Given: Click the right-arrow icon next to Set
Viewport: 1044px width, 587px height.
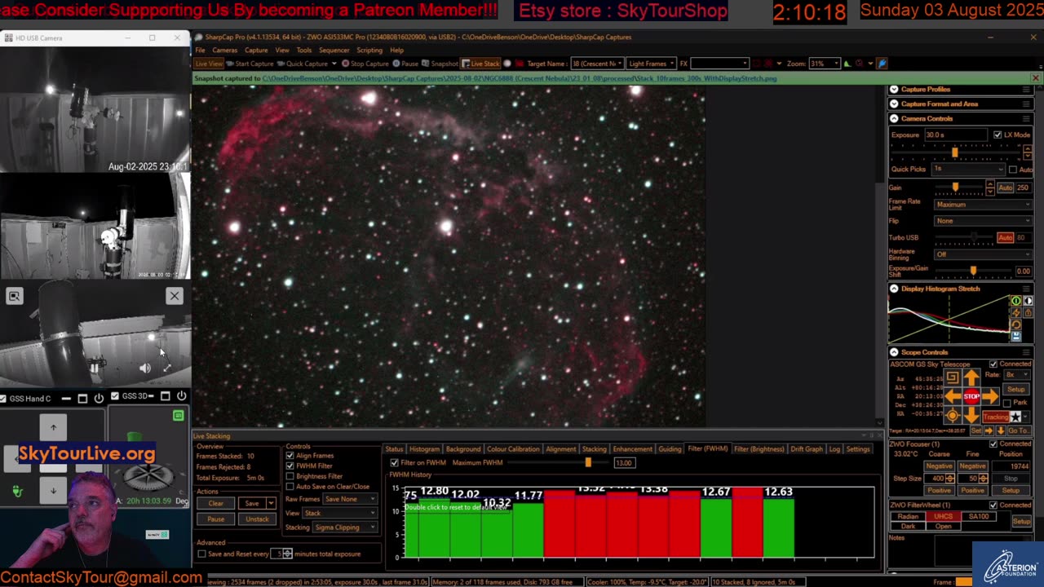Looking at the screenshot, I should click(989, 430).
